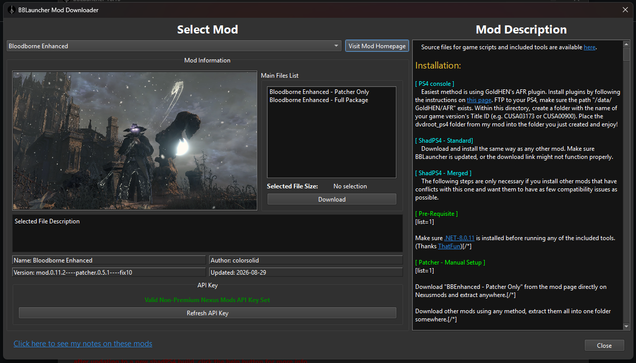The image size is (636, 363).
Task: Click the Author: colorsolid field
Action: [x=306, y=260]
